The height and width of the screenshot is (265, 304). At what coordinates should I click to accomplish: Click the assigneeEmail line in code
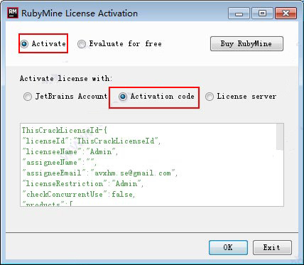pos(99,173)
